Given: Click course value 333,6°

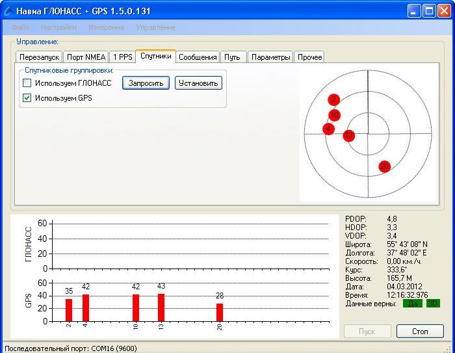Looking at the screenshot, I should (x=397, y=270).
